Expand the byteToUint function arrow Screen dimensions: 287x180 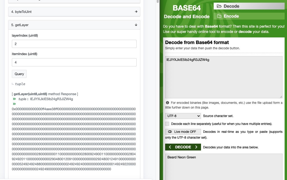(x=136, y=12)
